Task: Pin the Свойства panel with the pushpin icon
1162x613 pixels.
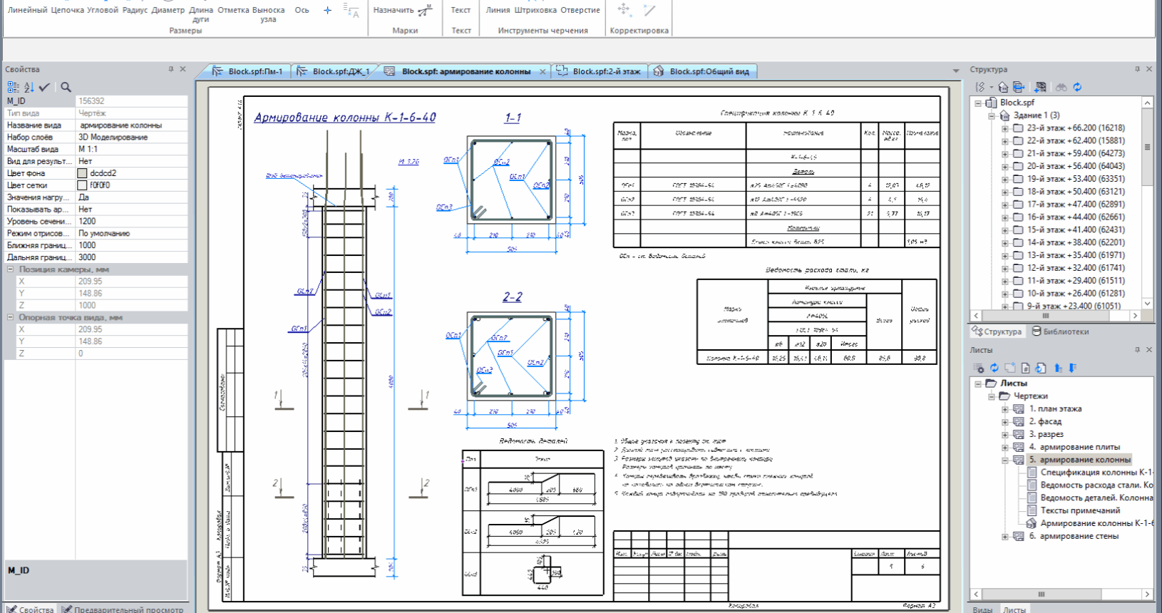Action: (171, 69)
